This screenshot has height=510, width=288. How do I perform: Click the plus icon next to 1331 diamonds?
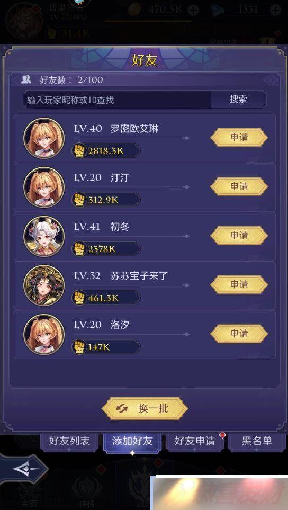[x=275, y=11]
